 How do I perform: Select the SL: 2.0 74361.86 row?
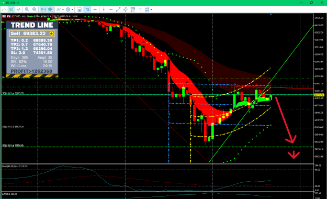pyautogui.click(x=31, y=53)
